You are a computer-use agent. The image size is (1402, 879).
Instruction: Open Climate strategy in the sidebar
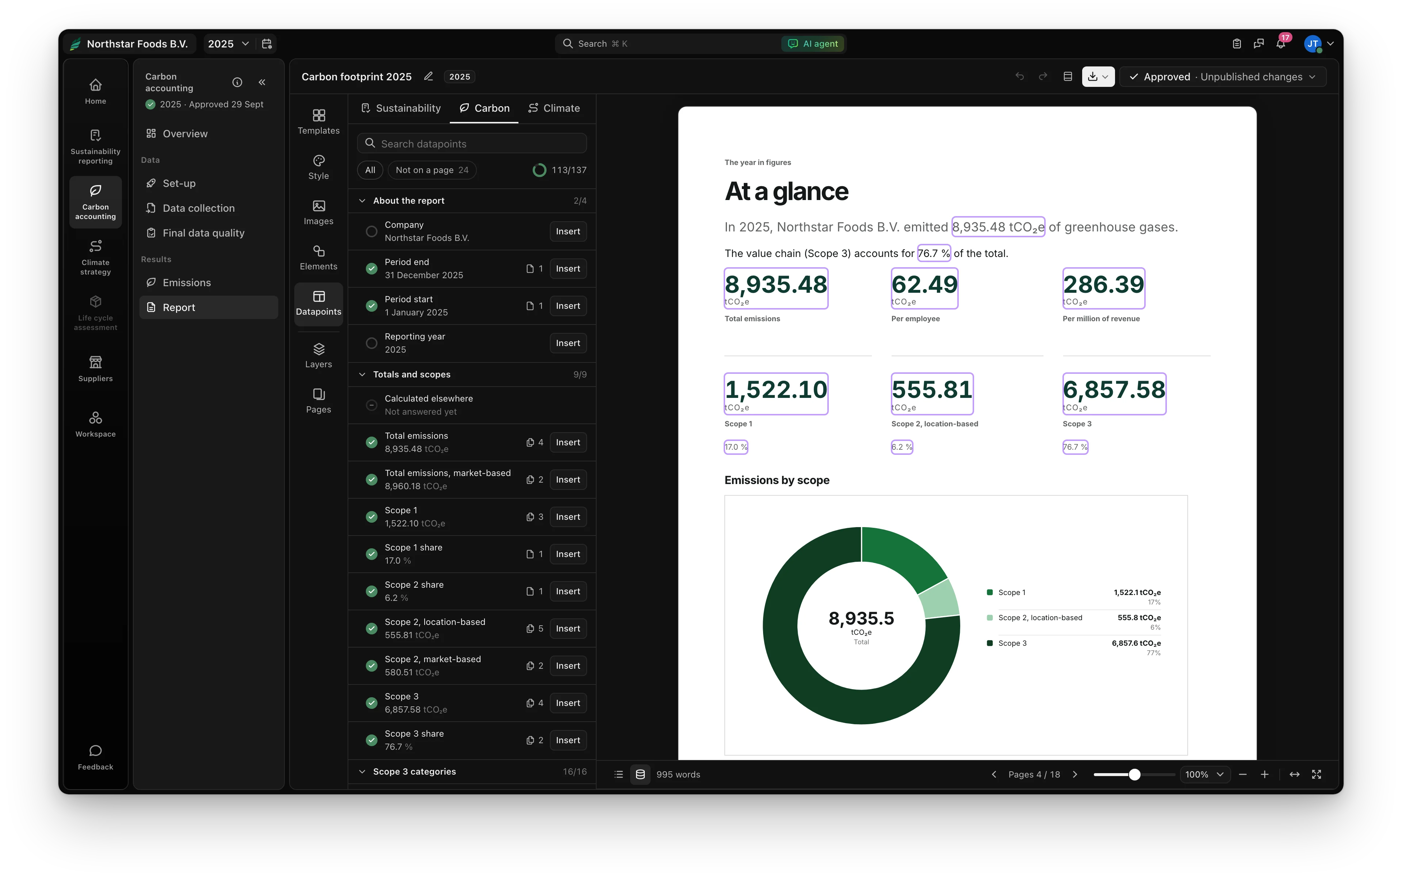(x=95, y=258)
